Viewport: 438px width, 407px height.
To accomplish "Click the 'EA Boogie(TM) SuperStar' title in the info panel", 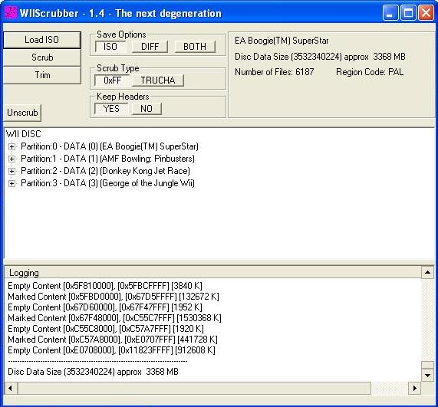I will pos(282,41).
